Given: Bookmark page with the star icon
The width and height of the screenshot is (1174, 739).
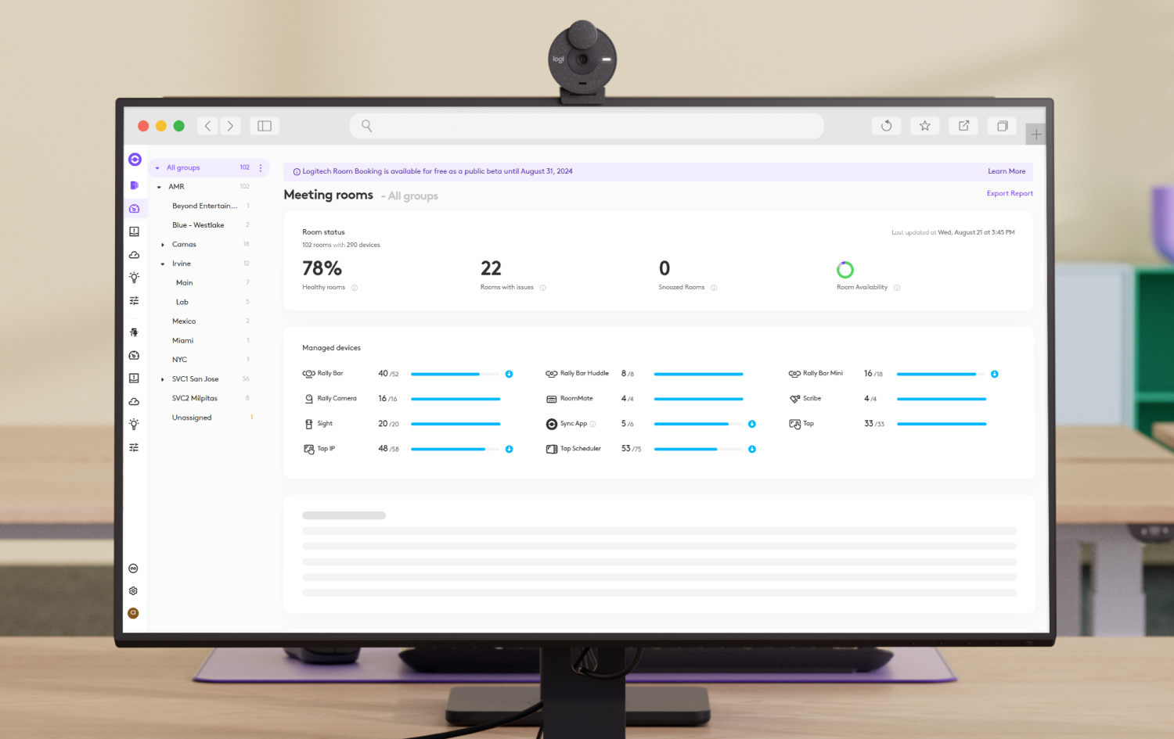Looking at the screenshot, I should (924, 126).
